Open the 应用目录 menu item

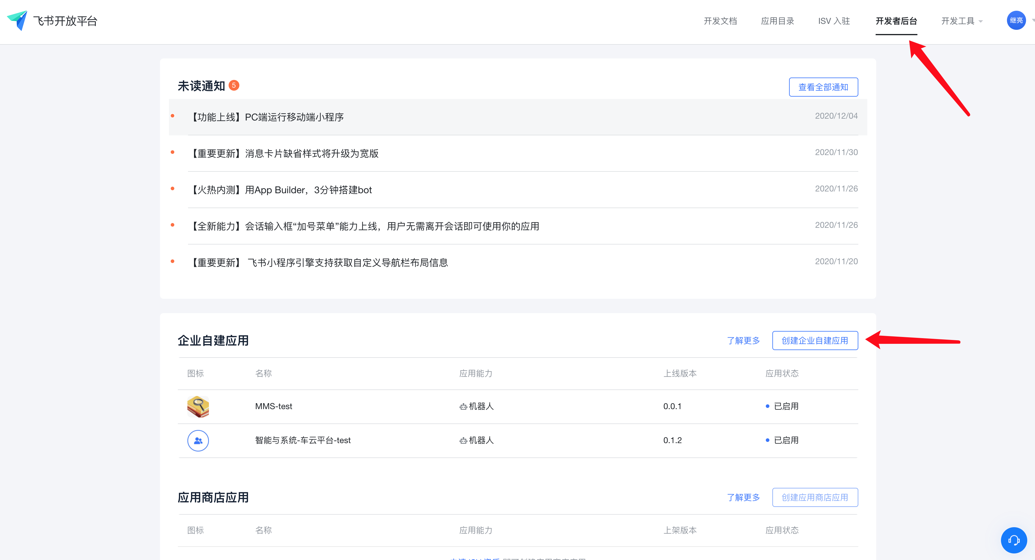777,21
